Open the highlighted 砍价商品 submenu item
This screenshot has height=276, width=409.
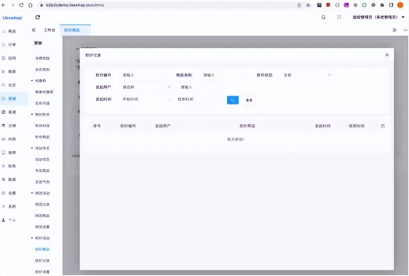coord(42,249)
